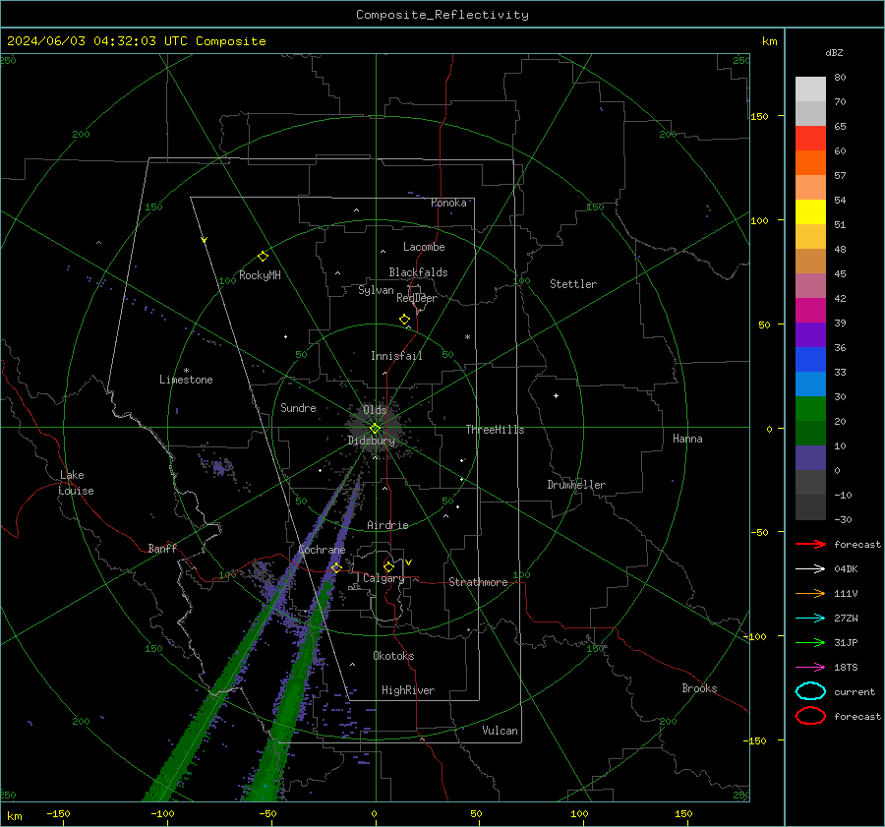Click the magenta 18TS arrow in legend
Screen dimensions: 885x827
[810, 668]
